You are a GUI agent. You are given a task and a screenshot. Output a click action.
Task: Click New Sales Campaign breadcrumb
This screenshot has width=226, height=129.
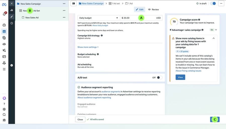tap(91, 4)
